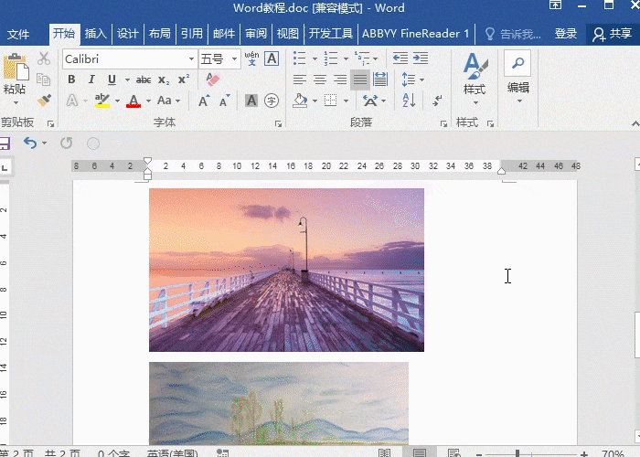Open the font color dropdown arrow

tap(148, 101)
